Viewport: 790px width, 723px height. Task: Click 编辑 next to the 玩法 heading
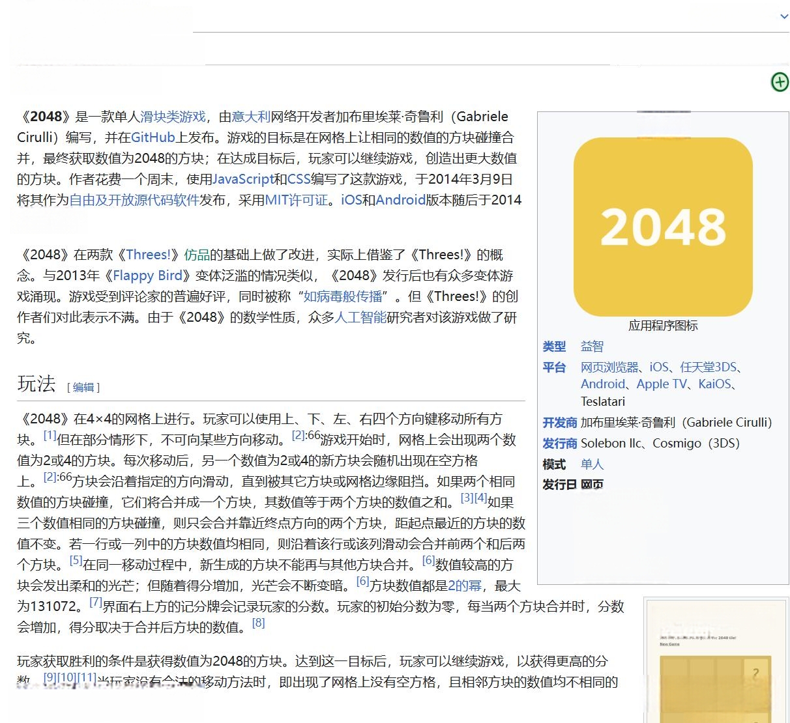[x=83, y=388]
